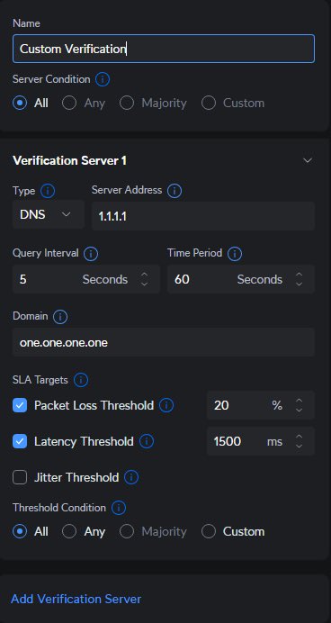Select the Custom Server Condition radio

point(209,103)
